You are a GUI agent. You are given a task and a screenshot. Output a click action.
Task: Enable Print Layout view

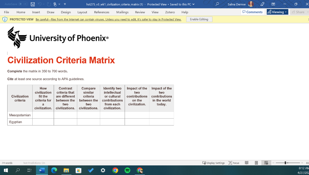[x=256, y=163]
